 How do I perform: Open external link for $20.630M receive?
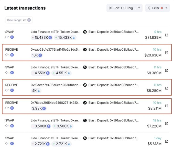(x=167, y=53)
